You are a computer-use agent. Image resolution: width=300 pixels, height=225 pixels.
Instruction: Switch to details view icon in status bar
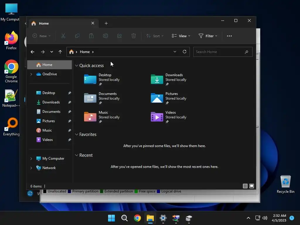[245, 186]
